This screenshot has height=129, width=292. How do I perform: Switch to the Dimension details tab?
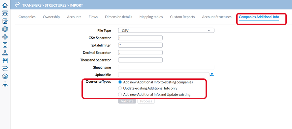point(118,17)
